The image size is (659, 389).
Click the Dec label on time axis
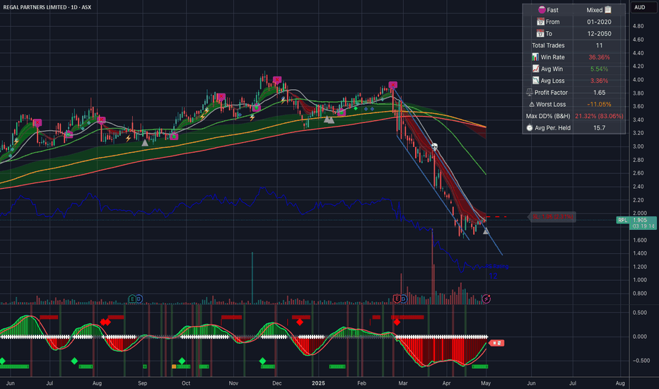tap(276, 383)
